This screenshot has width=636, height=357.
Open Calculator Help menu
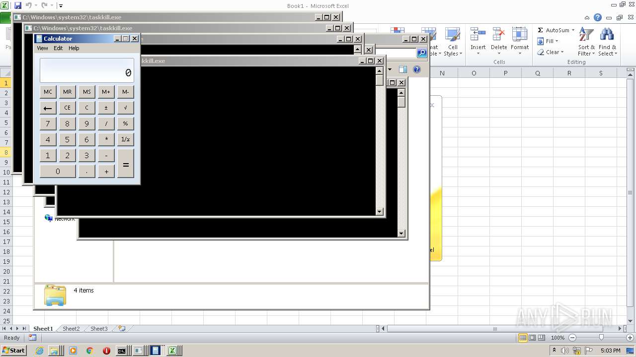[x=74, y=48]
